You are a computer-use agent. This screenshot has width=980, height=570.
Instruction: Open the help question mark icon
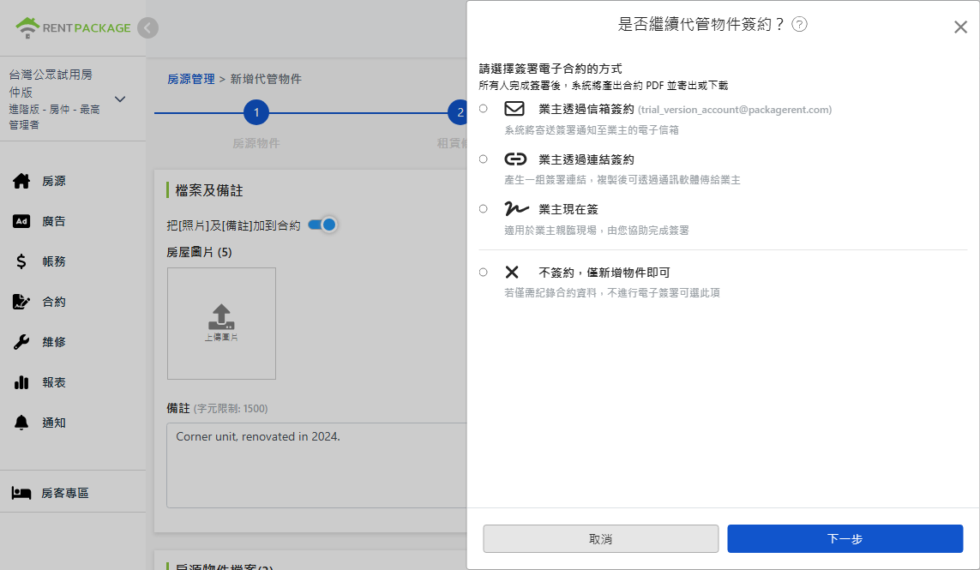(799, 24)
